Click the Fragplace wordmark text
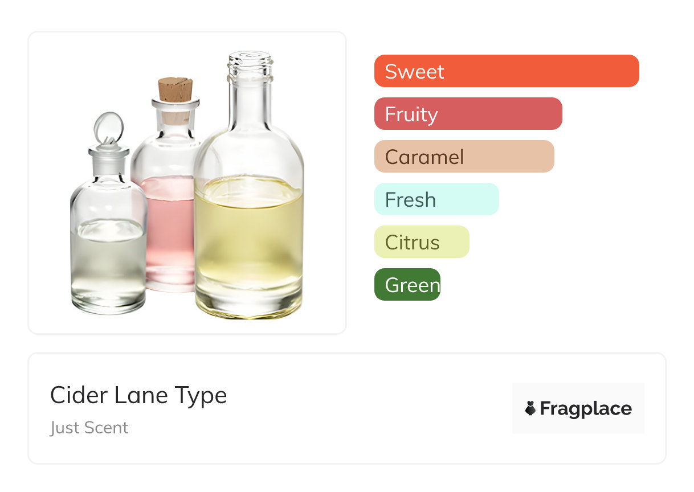694x492 pixels. coord(586,409)
